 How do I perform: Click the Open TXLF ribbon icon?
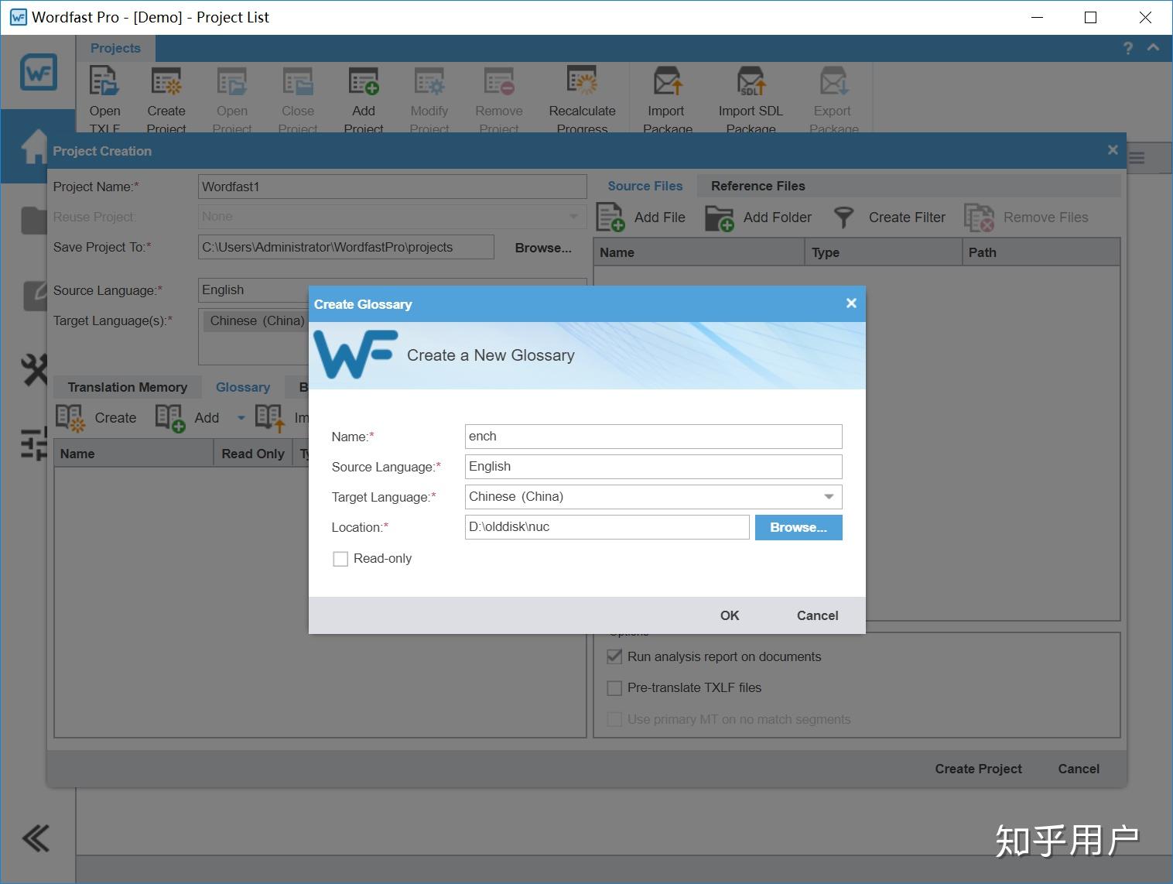[104, 81]
